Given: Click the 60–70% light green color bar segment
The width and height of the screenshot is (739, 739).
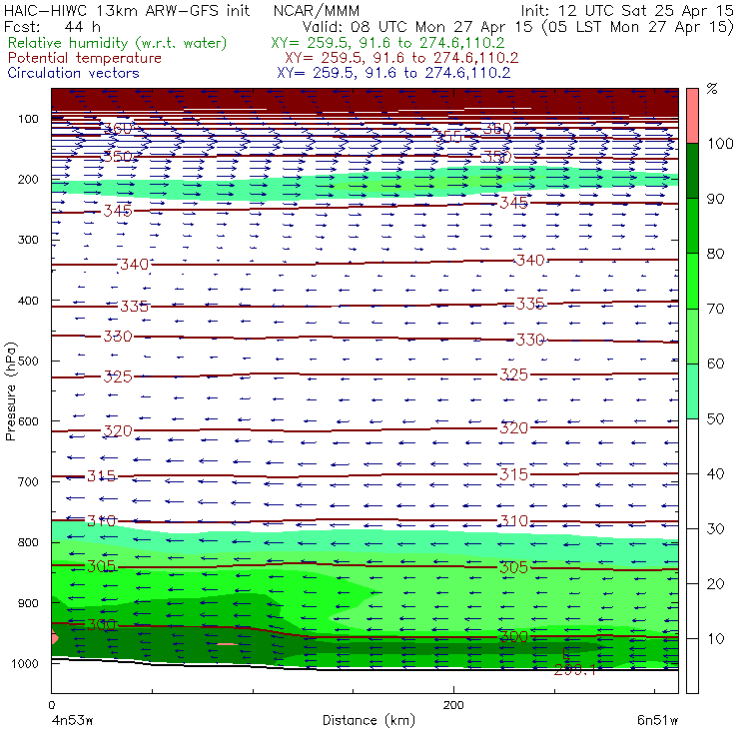Looking at the screenshot, I should [692, 336].
